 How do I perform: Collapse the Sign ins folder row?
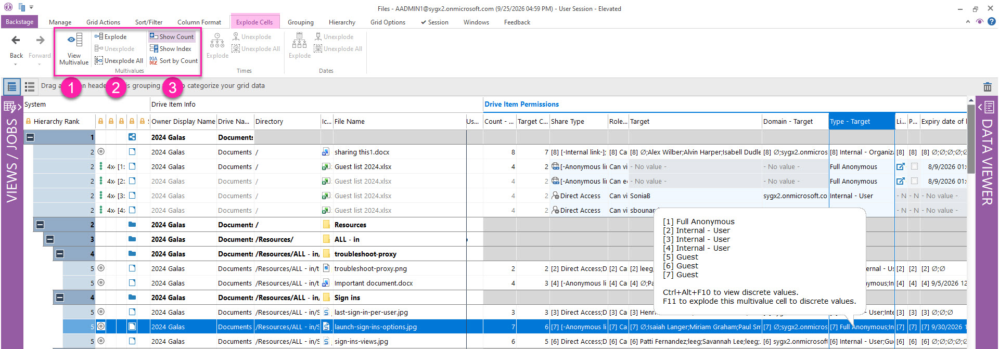(x=60, y=298)
